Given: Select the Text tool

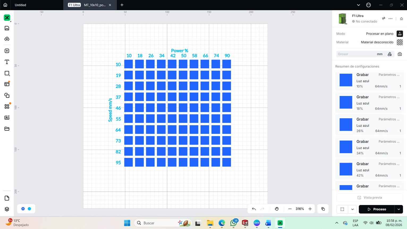Looking at the screenshot, I should (7, 62).
